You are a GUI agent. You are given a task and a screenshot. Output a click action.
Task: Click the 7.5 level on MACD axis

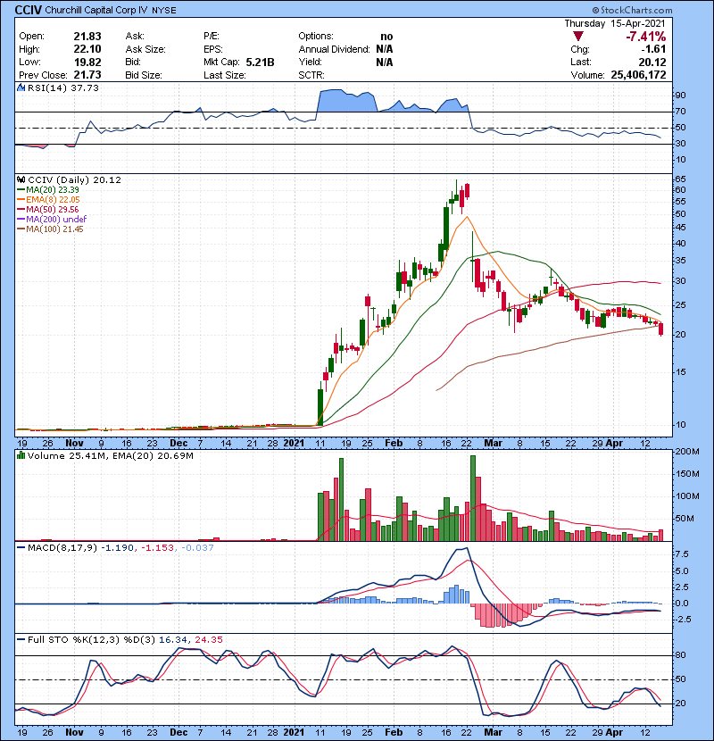tap(682, 554)
